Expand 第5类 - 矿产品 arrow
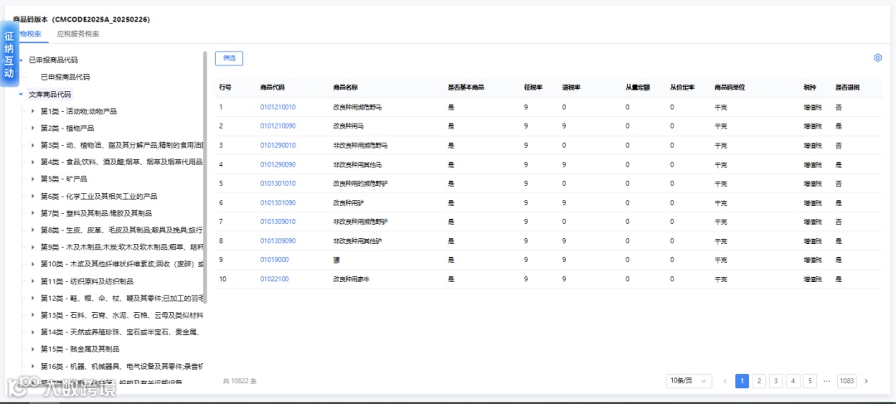The image size is (896, 404). point(33,179)
